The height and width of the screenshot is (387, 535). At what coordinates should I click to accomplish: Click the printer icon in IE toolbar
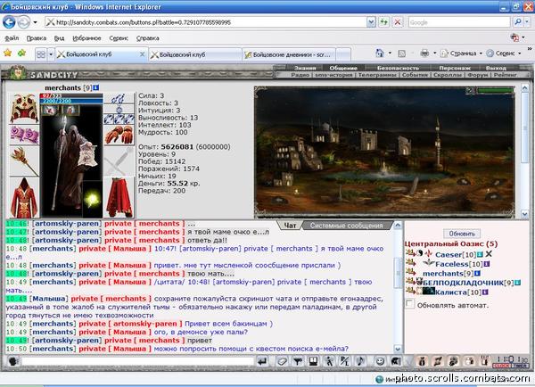(424, 53)
